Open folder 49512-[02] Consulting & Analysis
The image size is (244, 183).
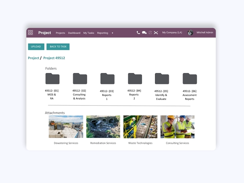tap(80, 78)
